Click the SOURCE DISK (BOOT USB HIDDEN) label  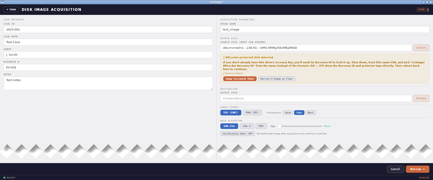pyautogui.click(x=243, y=42)
